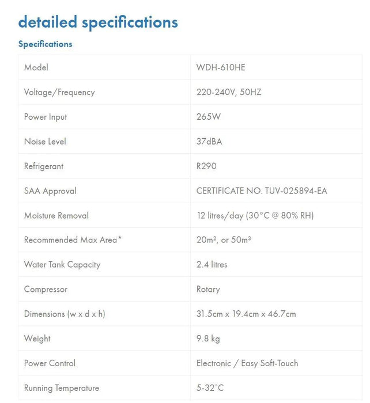Click the Compressor value Rotary

tap(208, 290)
